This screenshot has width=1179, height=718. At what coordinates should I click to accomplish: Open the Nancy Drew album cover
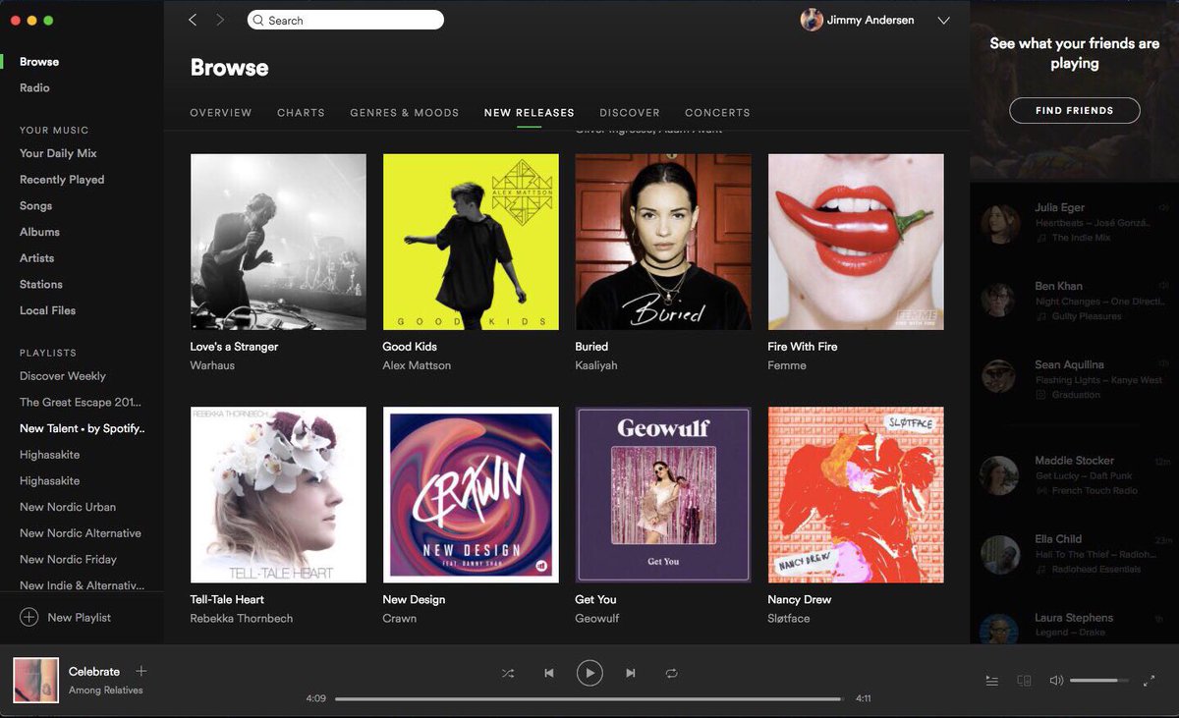click(856, 495)
